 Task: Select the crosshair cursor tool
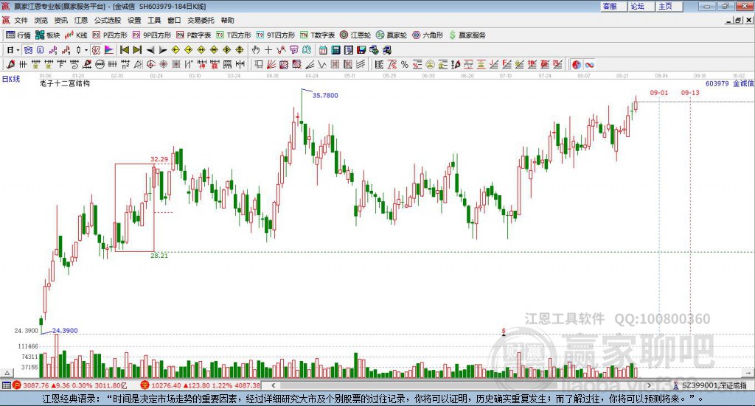pyautogui.click(x=268, y=50)
